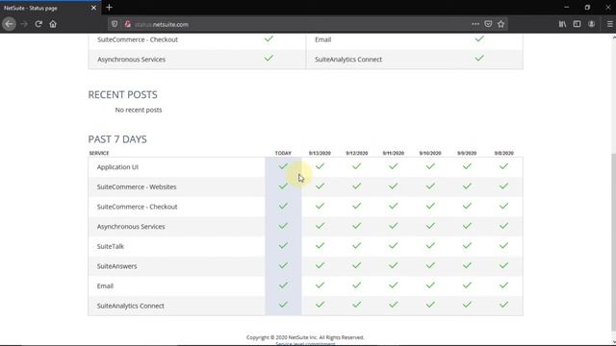Bookmark this page with star
Screen dimensions: 616x346
click(x=500, y=24)
